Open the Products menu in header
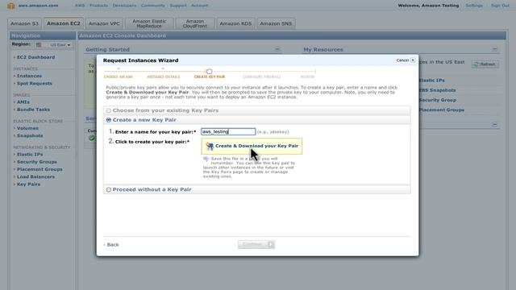 point(98,6)
